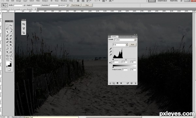The image size is (196, 118).
Task: Open the Layer menu
Action: tap(25, 1)
